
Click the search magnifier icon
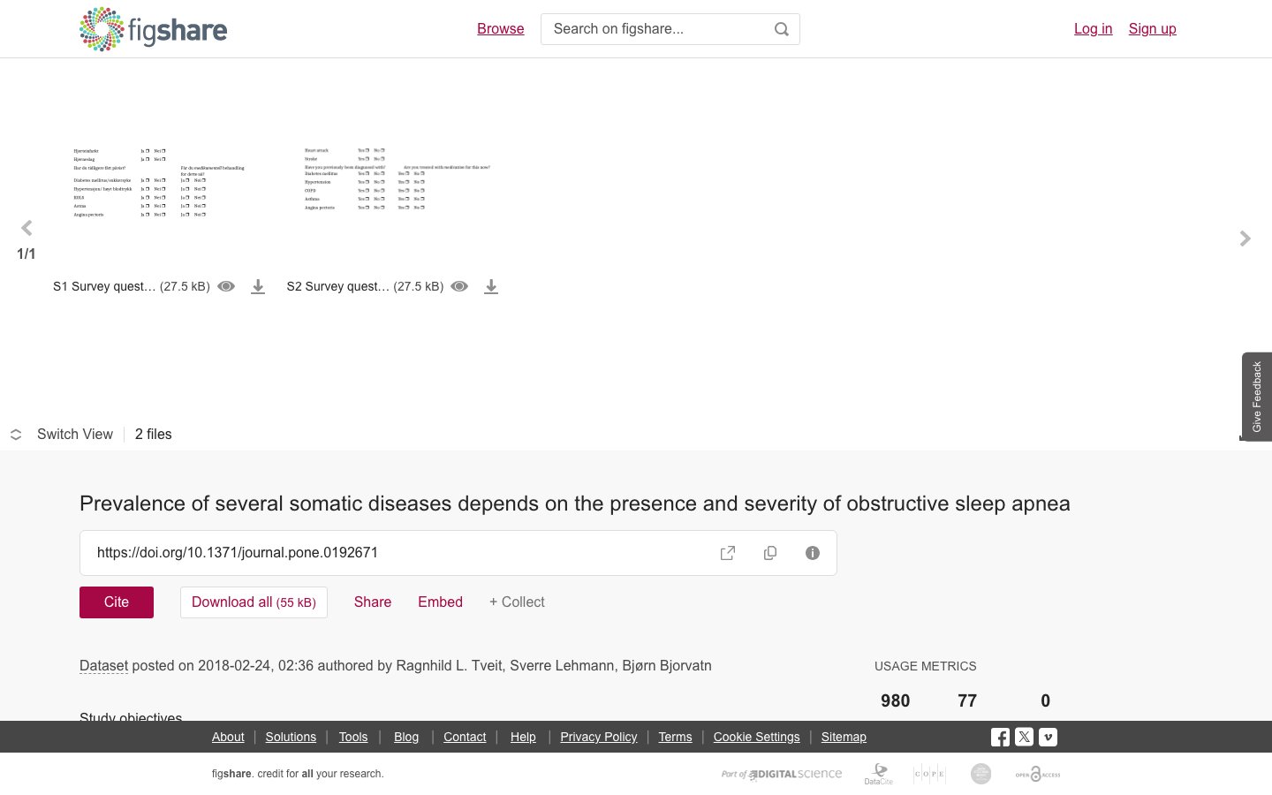781,29
